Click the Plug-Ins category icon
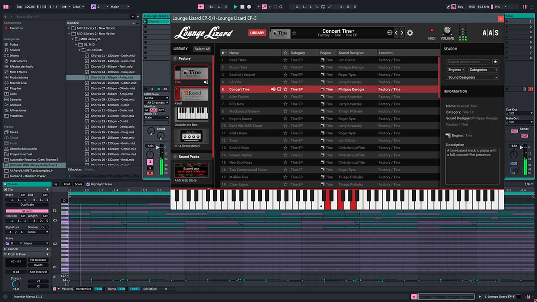Viewport: 537px width, 302px height. click(x=6, y=89)
